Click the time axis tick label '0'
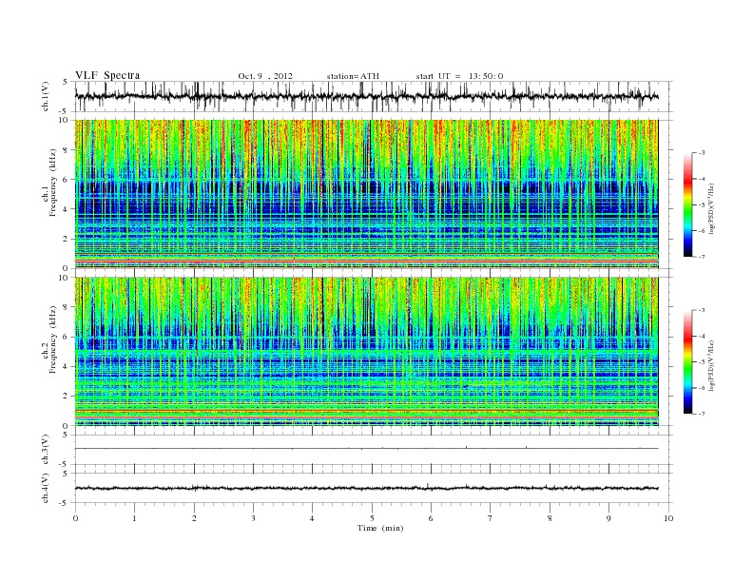The height and width of the screenshot is (582, 753). click(x=75, y=518)
